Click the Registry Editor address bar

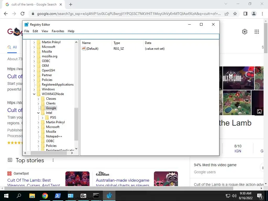(x=121, y=37)
